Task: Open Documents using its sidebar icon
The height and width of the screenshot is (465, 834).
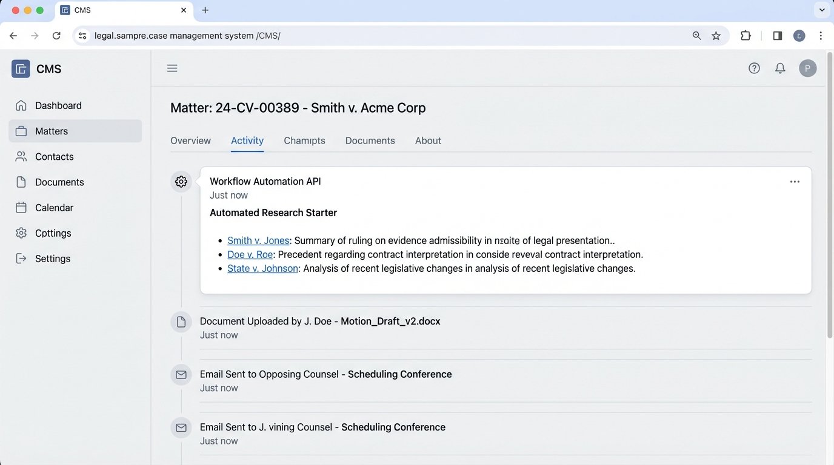Action: tap(21, 182)
